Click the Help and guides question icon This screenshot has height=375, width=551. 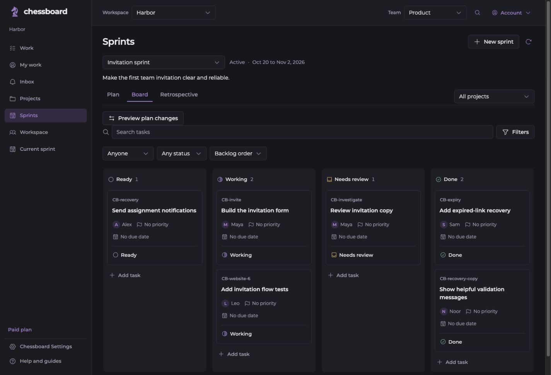[12, 361]
